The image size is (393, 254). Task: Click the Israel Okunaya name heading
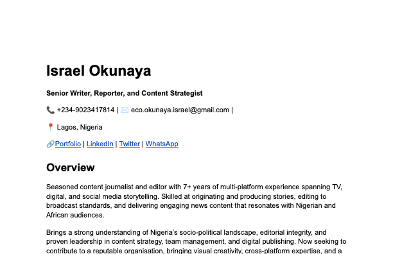(x=99, y=71)
